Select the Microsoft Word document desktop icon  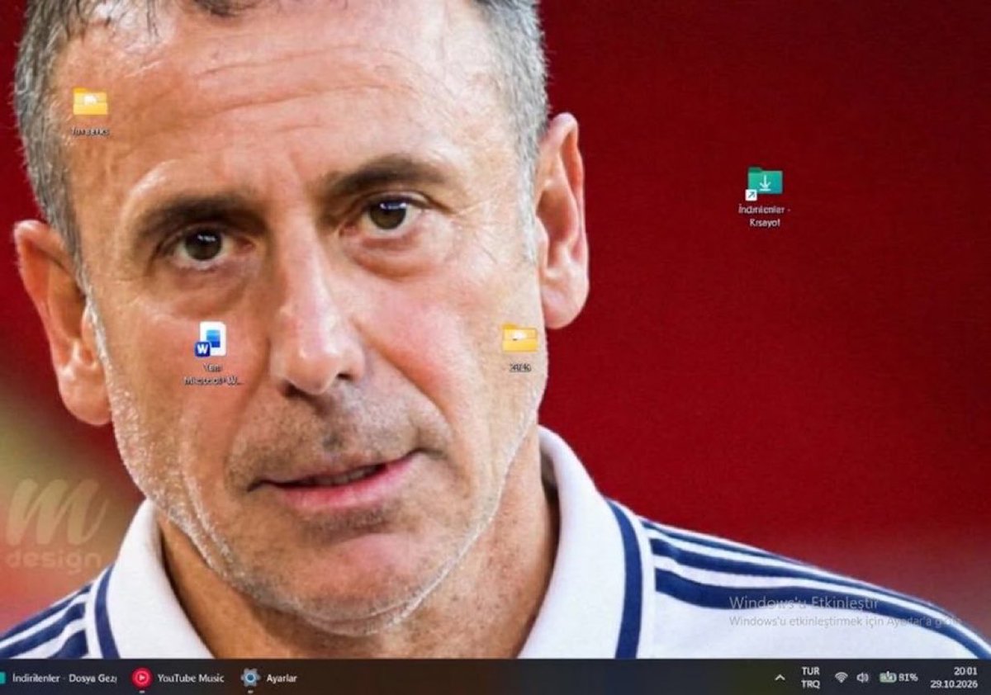(213, 353)
